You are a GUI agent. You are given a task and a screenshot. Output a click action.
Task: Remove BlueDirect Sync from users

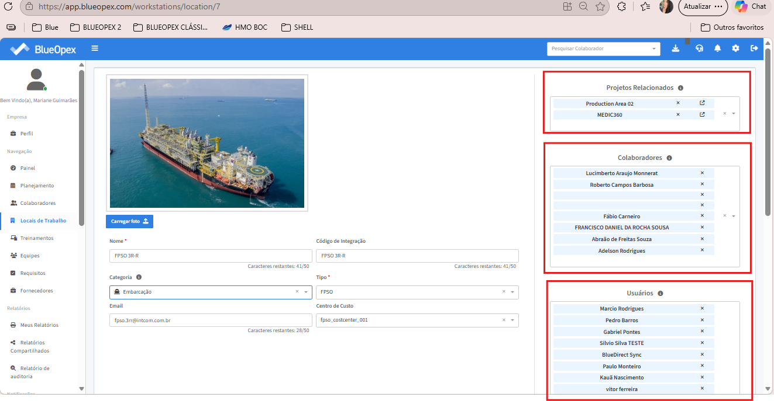[702, 354]
